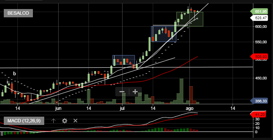
Task: Click the 600,00 price axis label
Action: coord(261,26)
